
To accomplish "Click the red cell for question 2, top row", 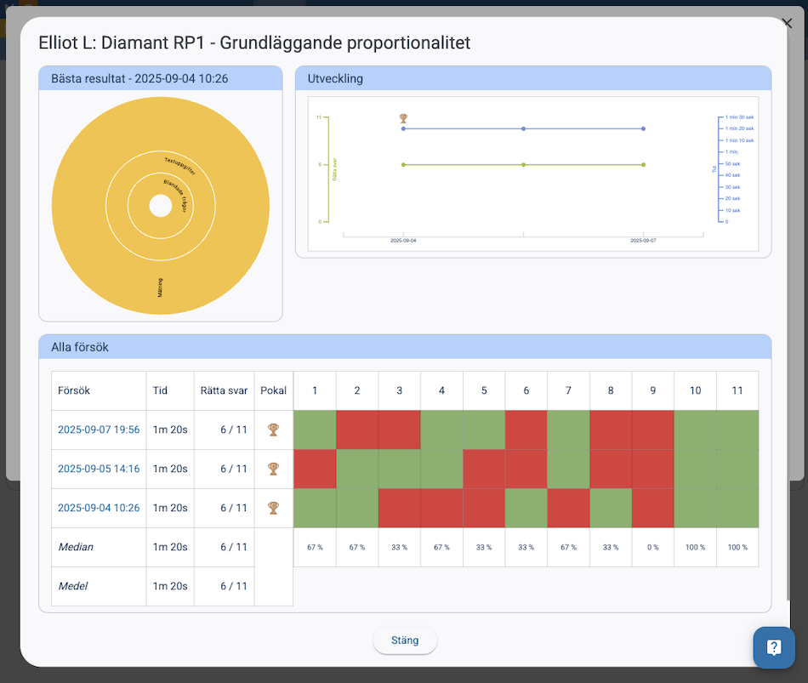I will 357,430.
